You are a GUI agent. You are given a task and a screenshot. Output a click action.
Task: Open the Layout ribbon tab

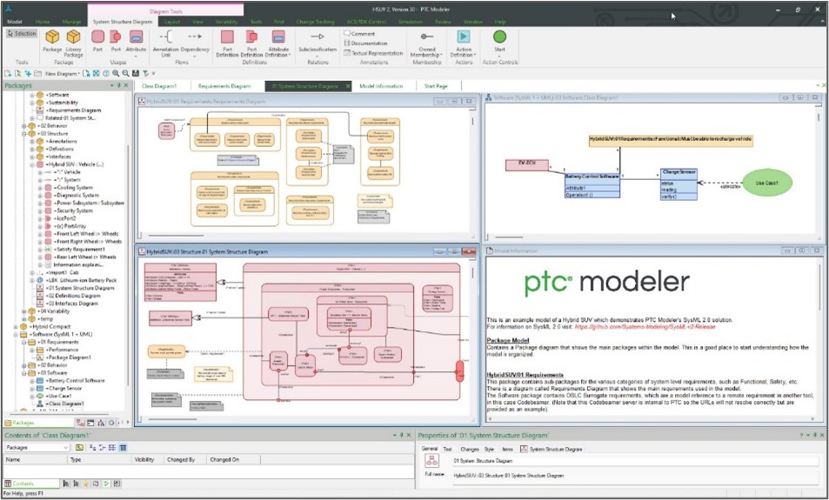[172, 21]
